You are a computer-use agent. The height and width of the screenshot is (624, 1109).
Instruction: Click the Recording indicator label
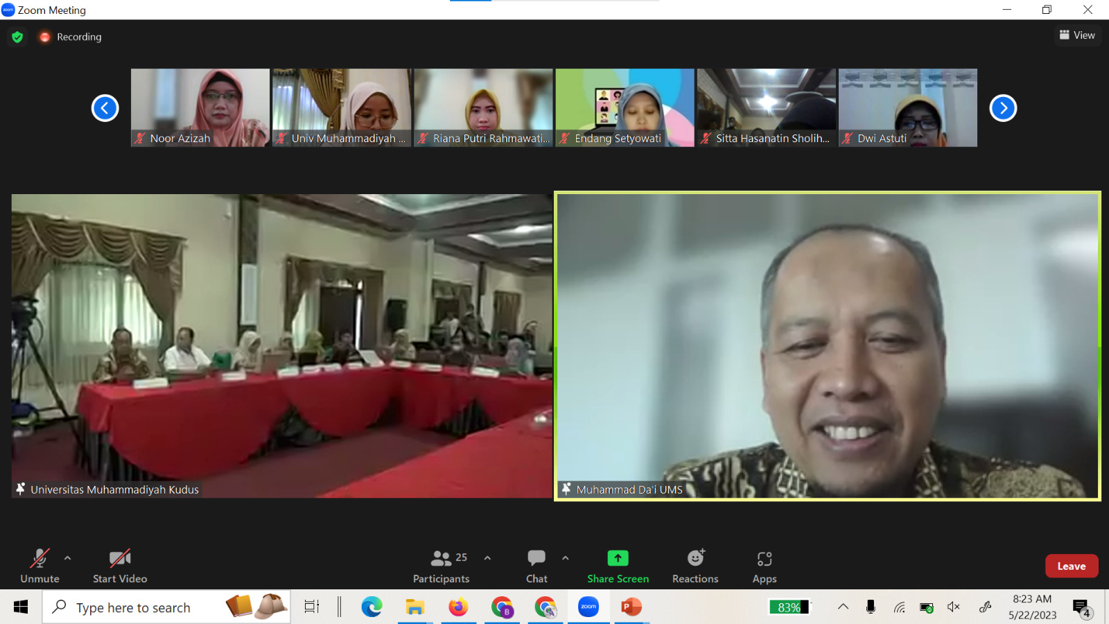point(78,37)
